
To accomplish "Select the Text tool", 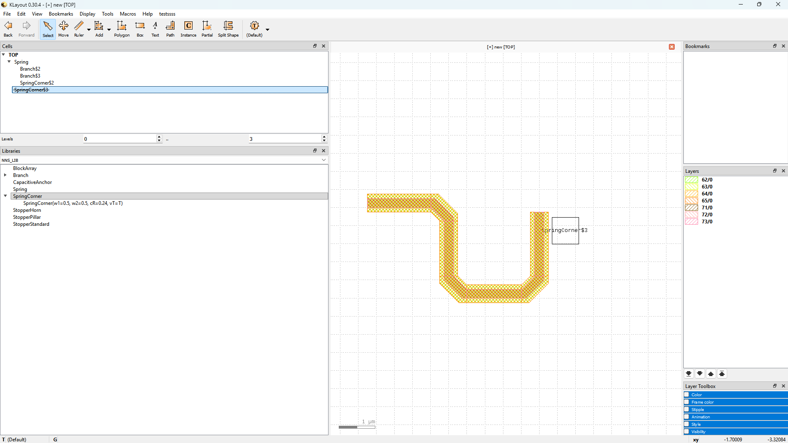I will (x=155, y=29).
